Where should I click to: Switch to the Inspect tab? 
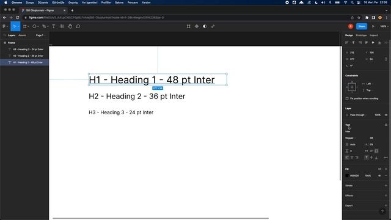[x=373, y=35]
